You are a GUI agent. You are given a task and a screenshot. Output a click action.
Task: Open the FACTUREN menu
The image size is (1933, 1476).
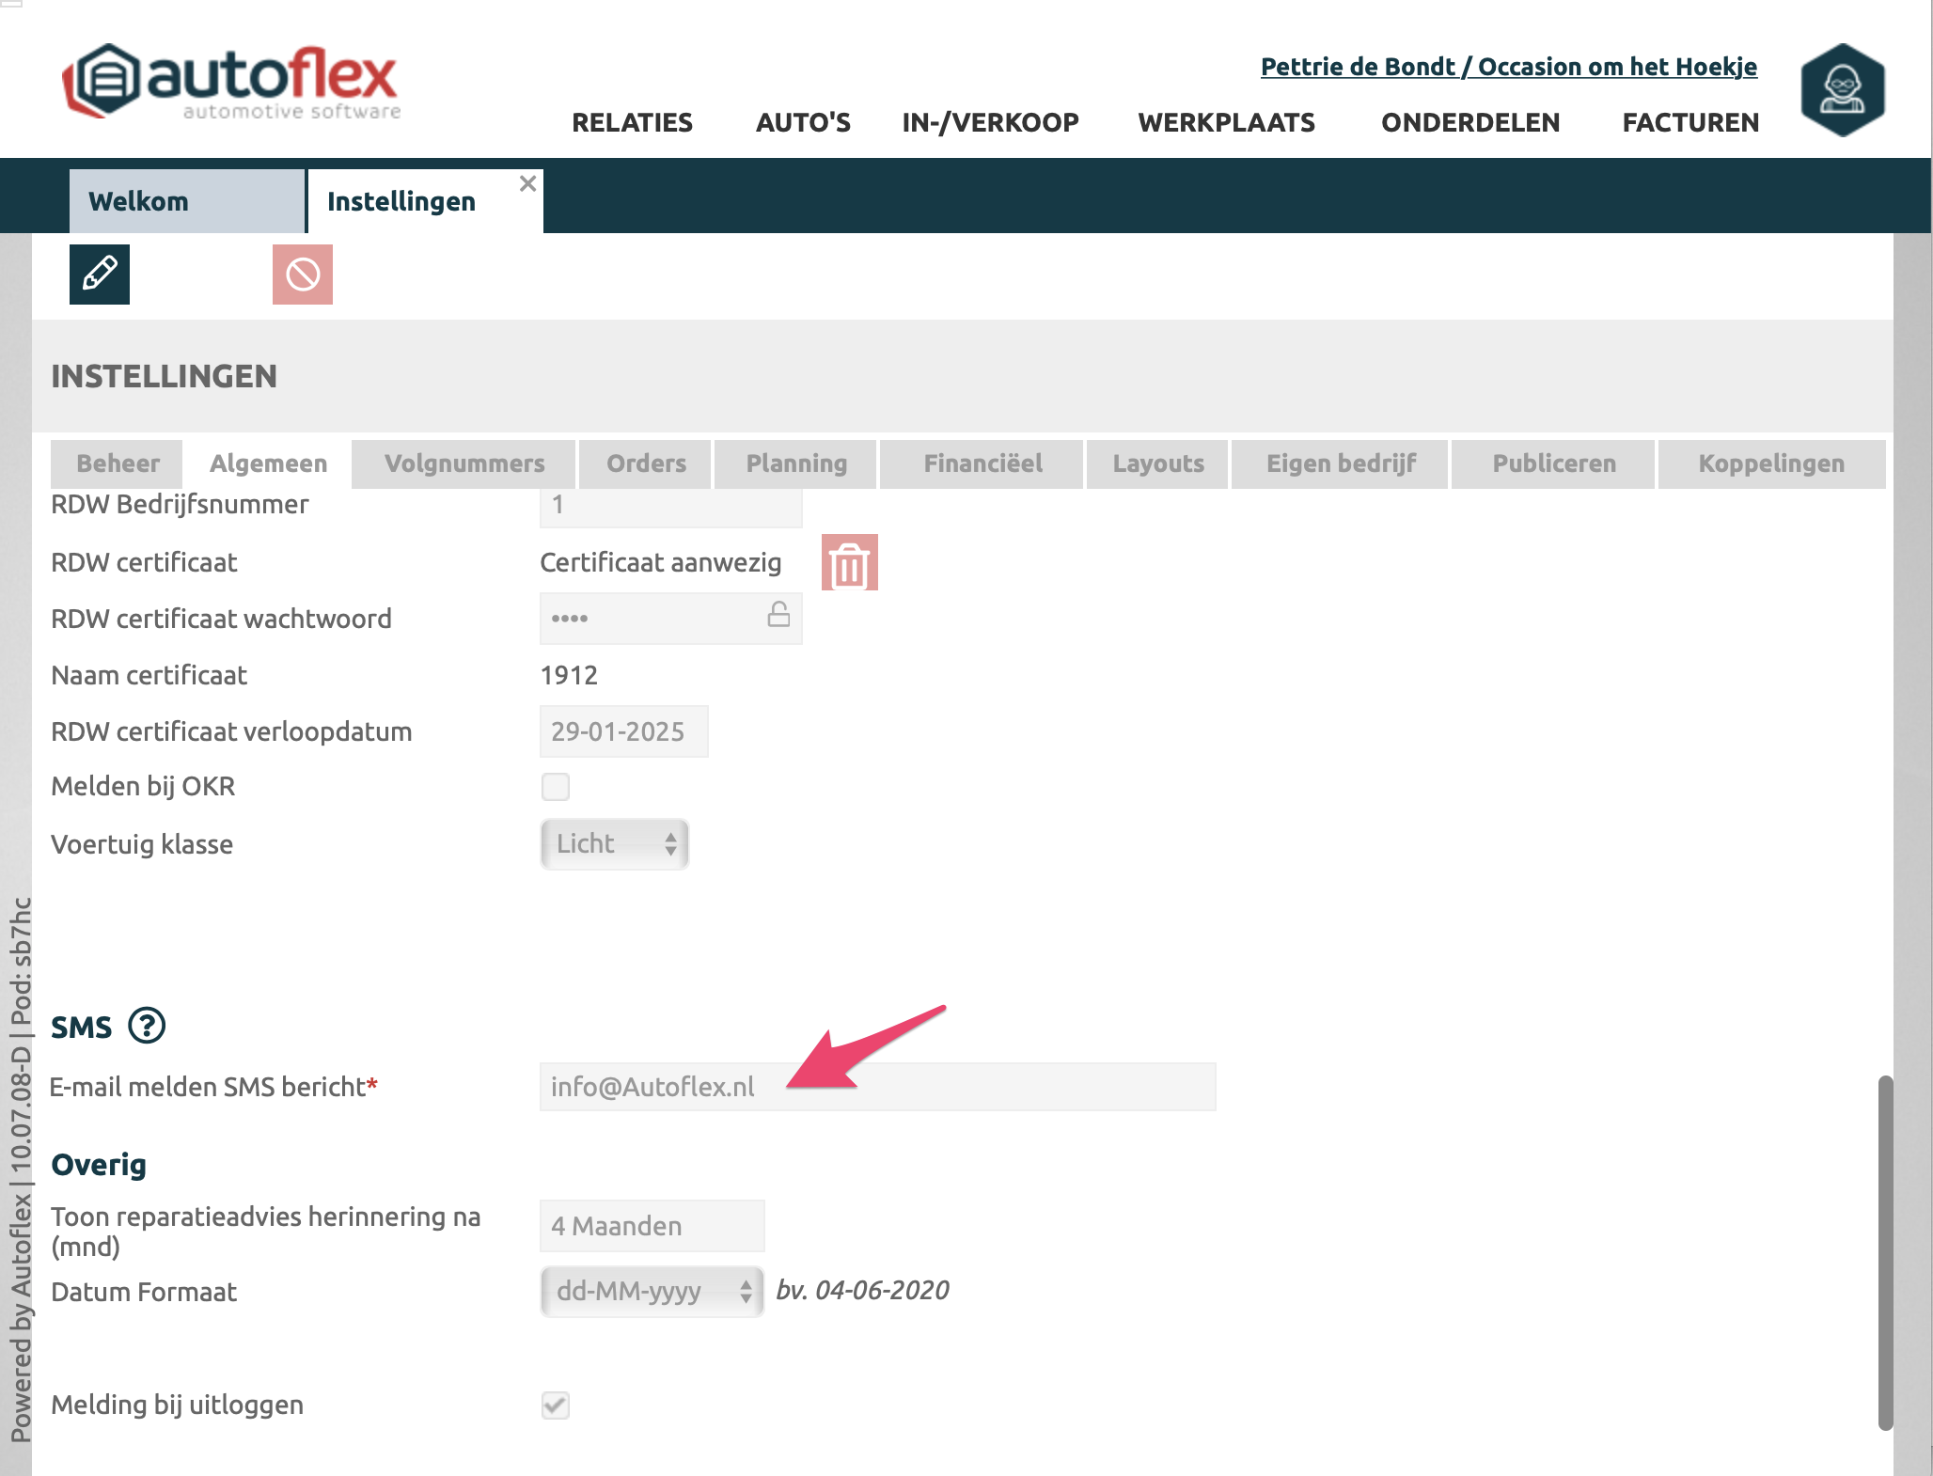tap(1690, 123)
